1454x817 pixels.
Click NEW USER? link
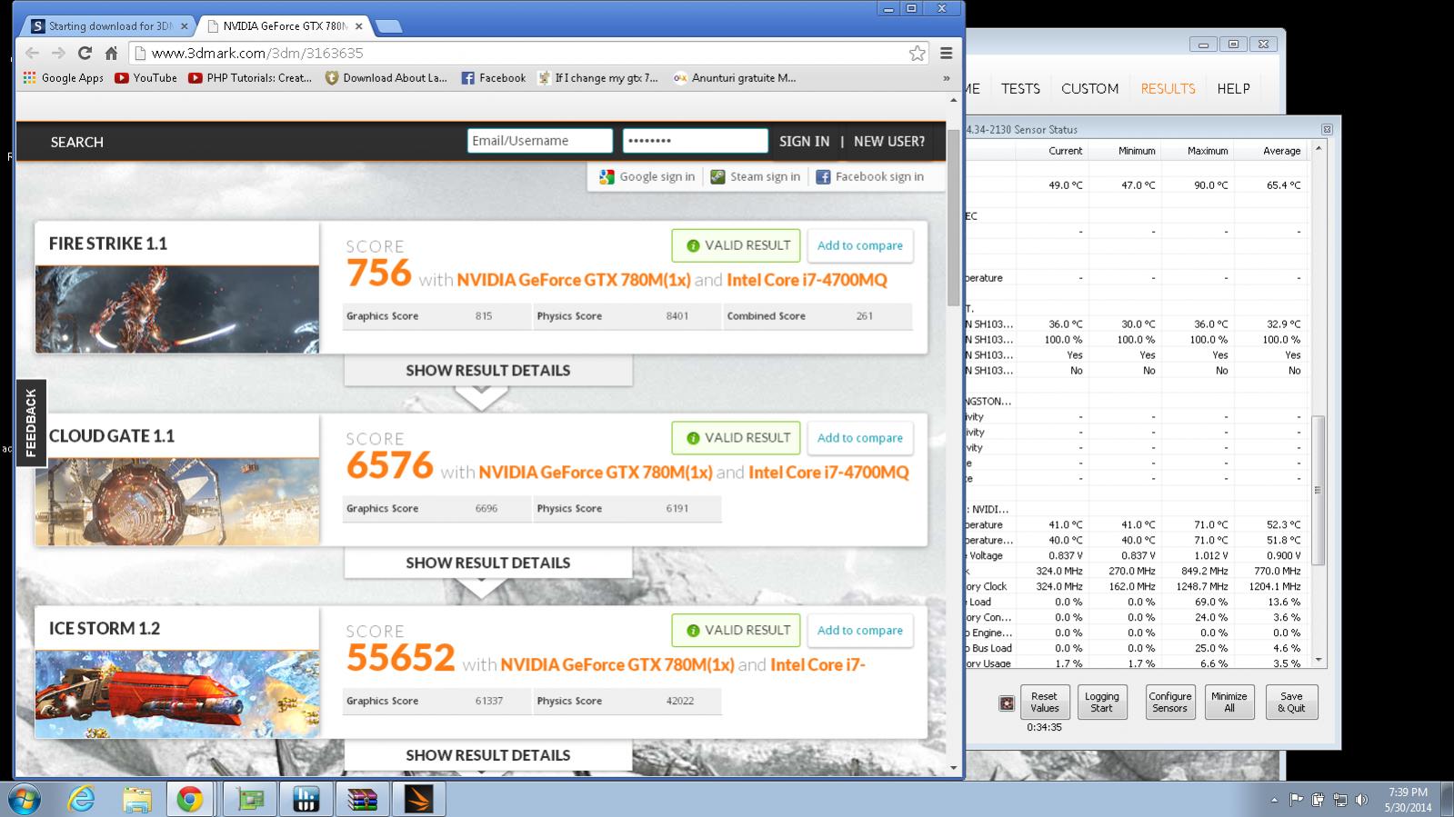click(889, 142)
